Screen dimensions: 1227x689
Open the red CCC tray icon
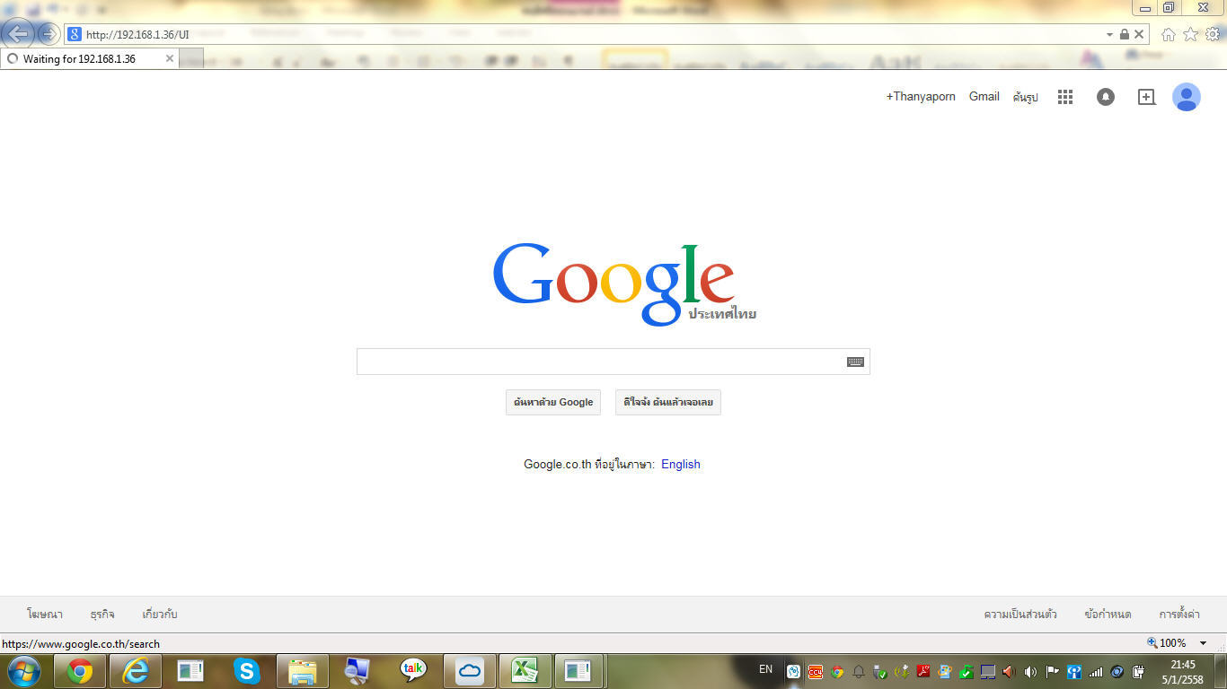[816, 671]
